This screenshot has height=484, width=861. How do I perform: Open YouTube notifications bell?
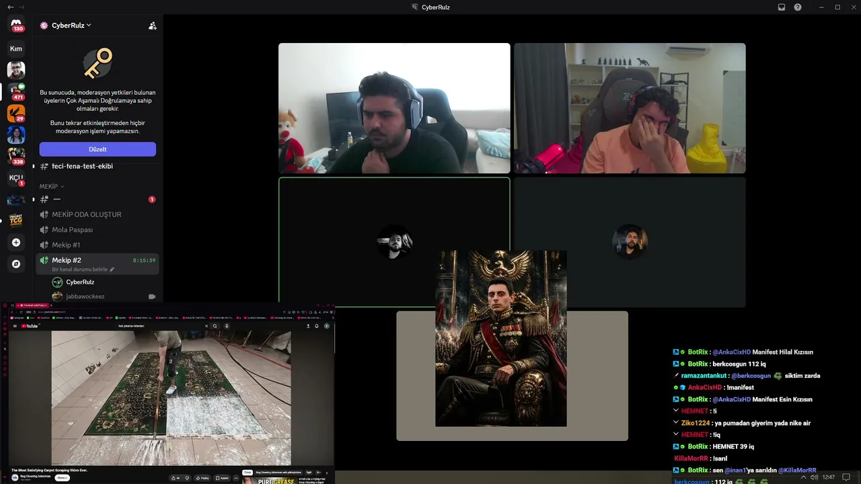click(317, 326)
